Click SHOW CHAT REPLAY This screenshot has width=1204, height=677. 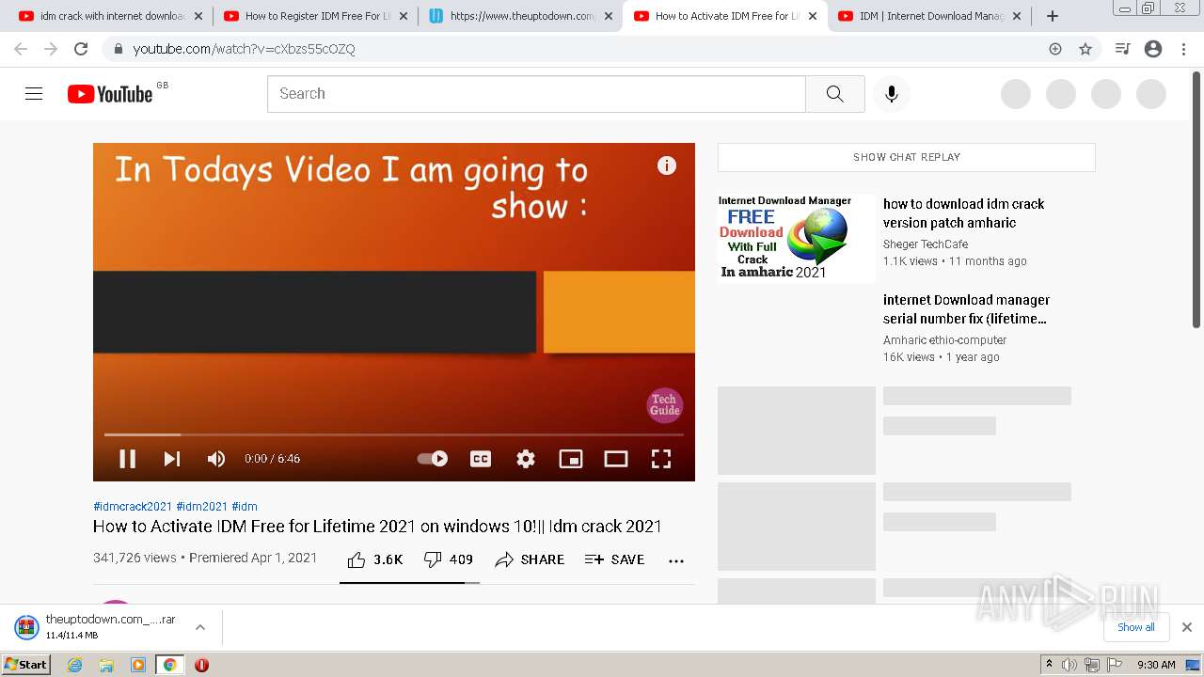point(907,157)
